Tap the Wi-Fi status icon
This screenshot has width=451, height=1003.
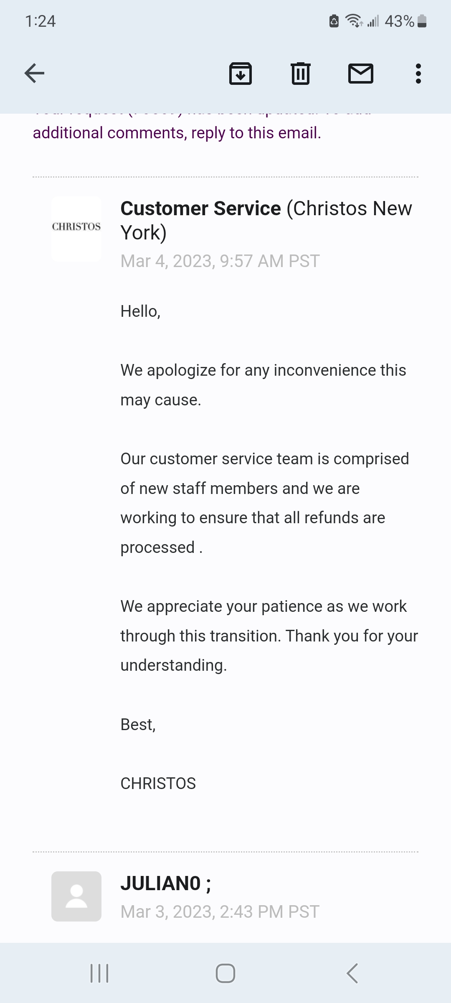tap(353, 20)
